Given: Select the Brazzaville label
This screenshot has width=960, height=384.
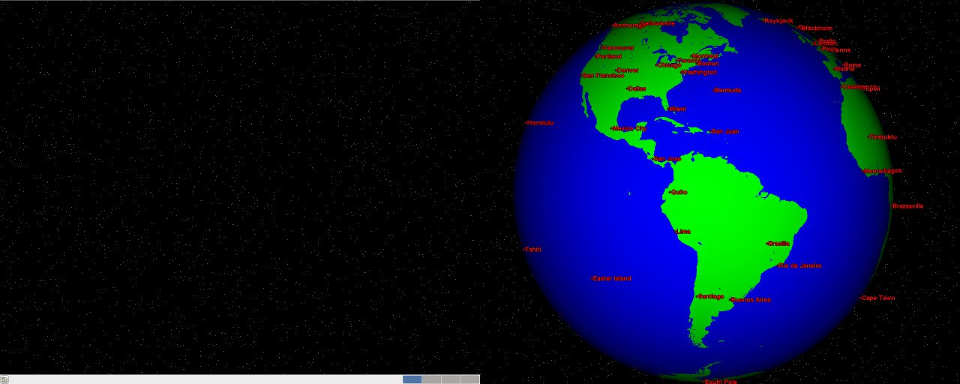Looking at the screenshot, I should (x=908, y=205).
